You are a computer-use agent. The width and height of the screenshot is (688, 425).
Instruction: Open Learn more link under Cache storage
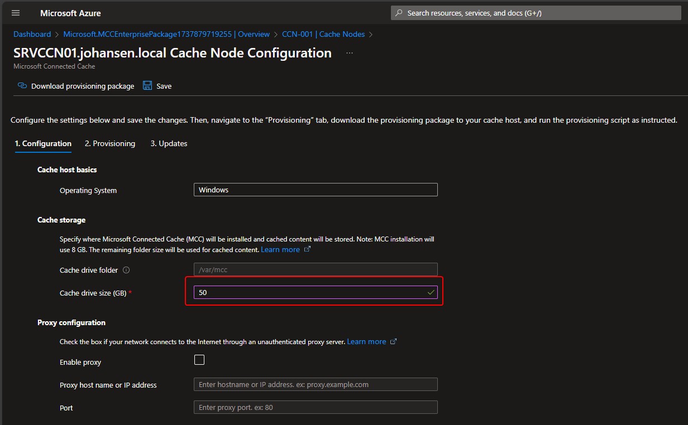(x=280, y=249)
